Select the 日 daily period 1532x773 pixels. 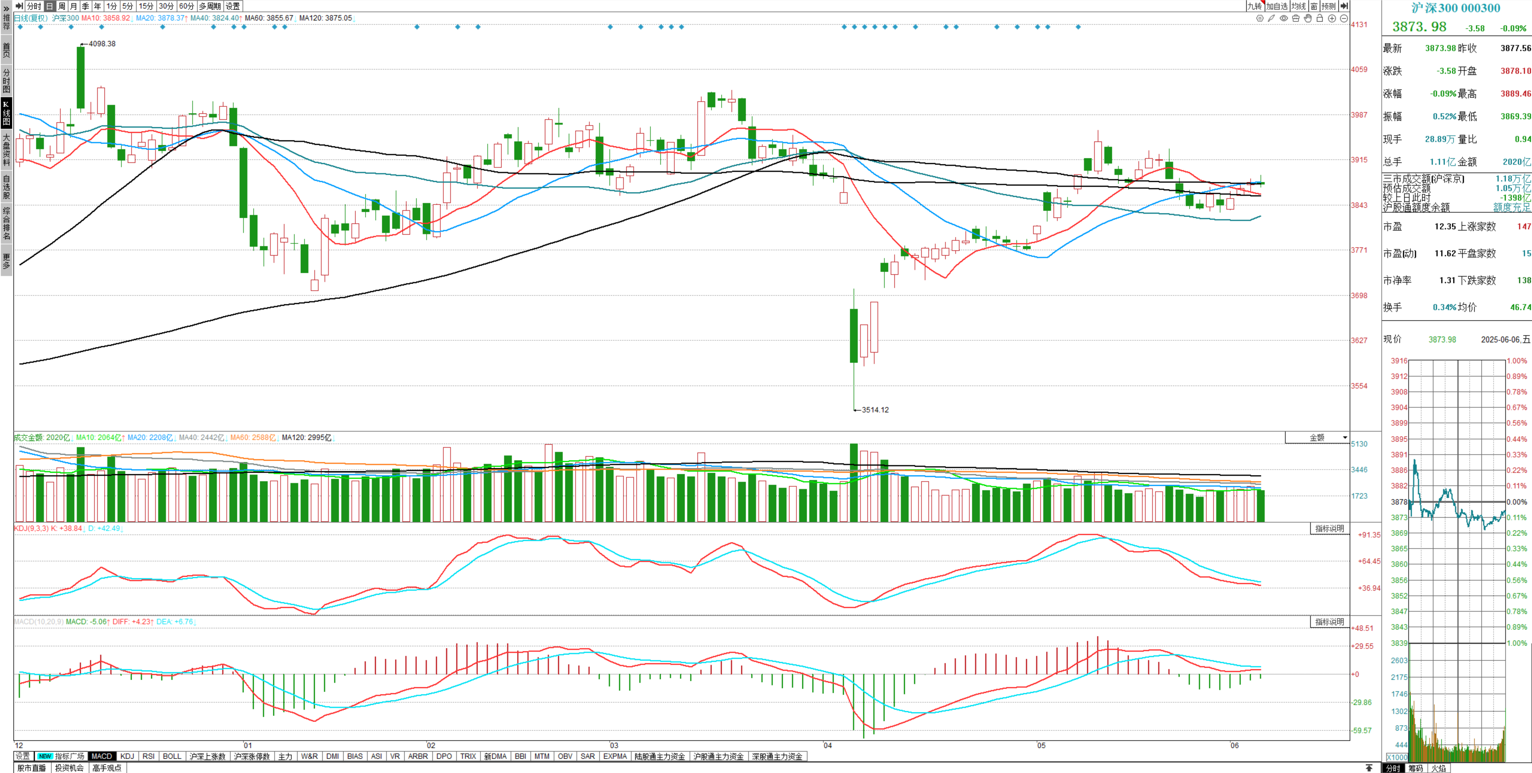point(49,6)
